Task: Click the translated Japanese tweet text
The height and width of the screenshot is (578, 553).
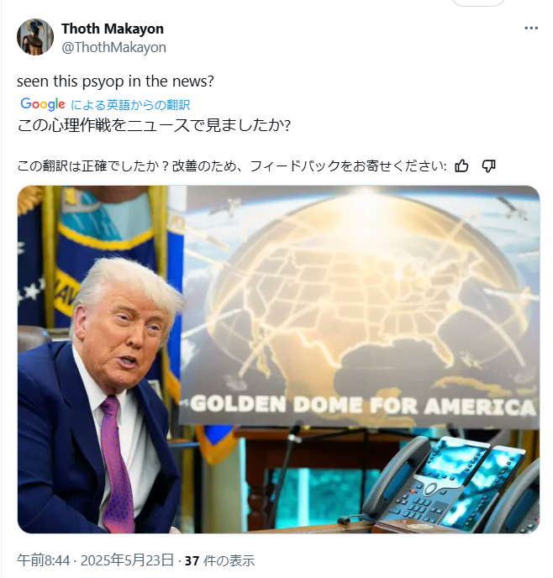Action: coord(154,126)
